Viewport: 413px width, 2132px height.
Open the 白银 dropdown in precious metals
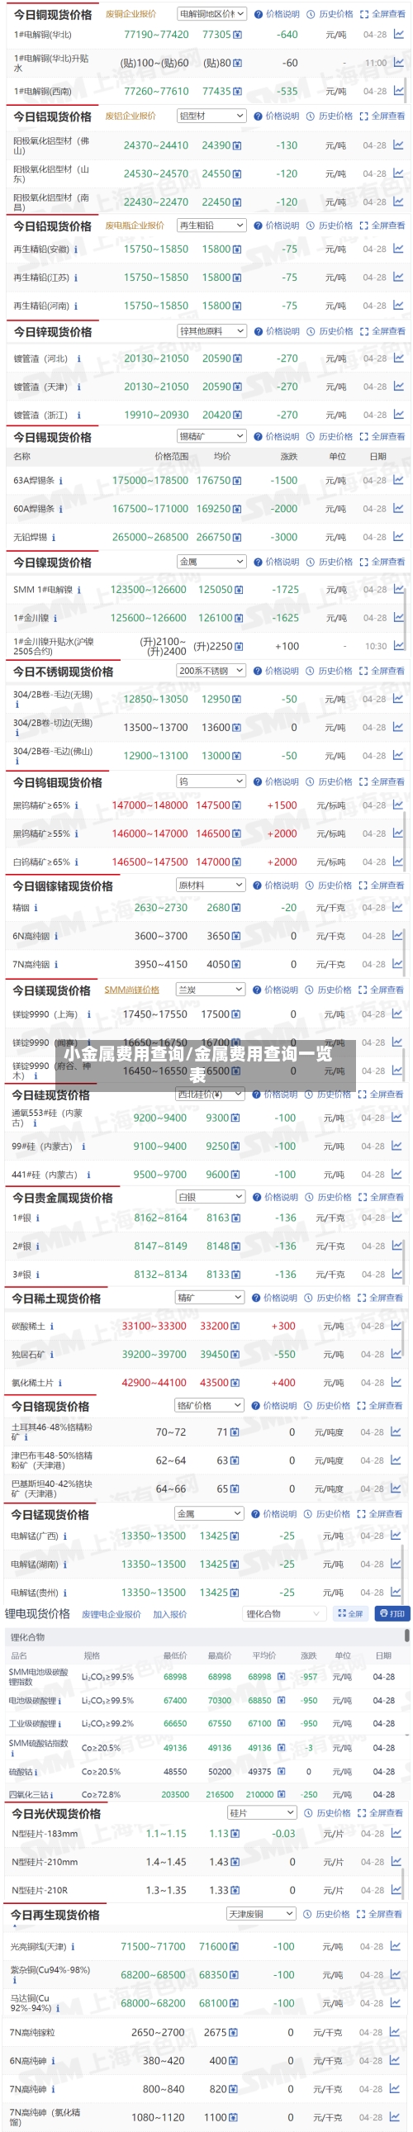(211, 1197)
